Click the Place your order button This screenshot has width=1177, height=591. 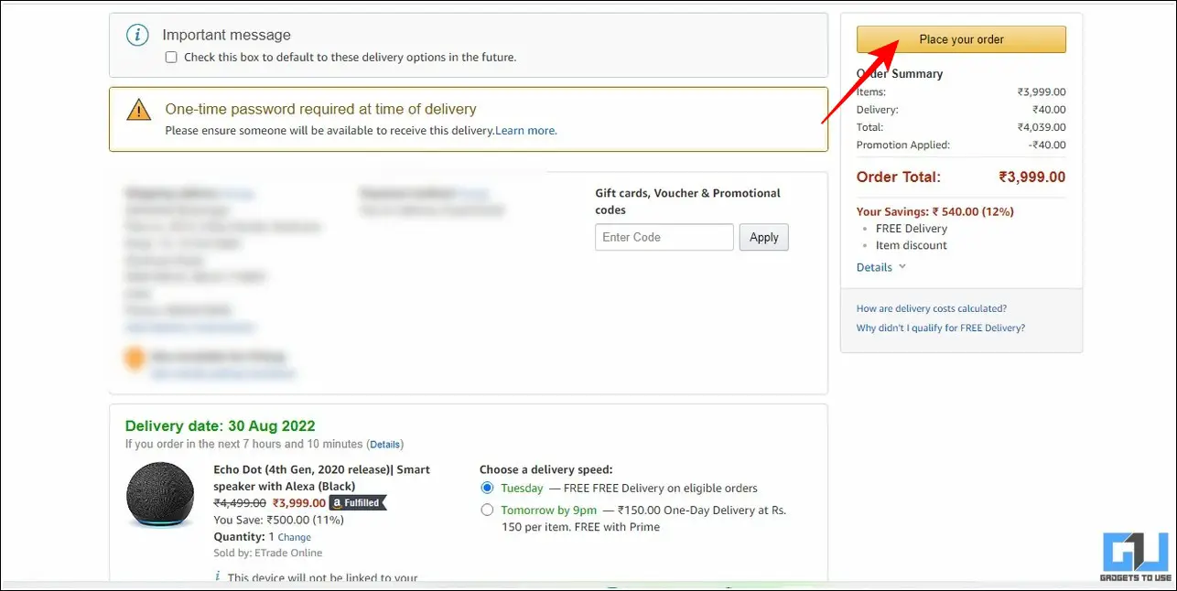pyautogui.click(x=961, y=39)
